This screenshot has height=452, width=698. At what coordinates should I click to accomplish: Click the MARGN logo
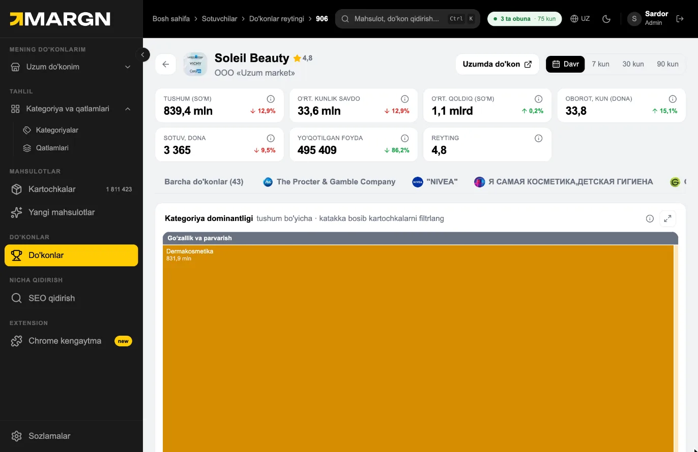point(60,19)
